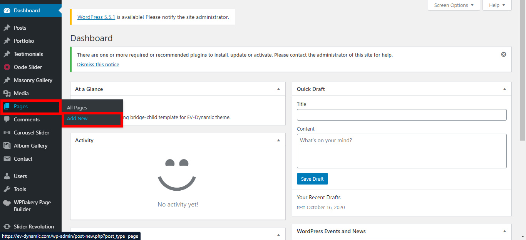This screenshot has height=240, width=526.
Task: Expand the Help dropdown tab
Action: (497, 5)
